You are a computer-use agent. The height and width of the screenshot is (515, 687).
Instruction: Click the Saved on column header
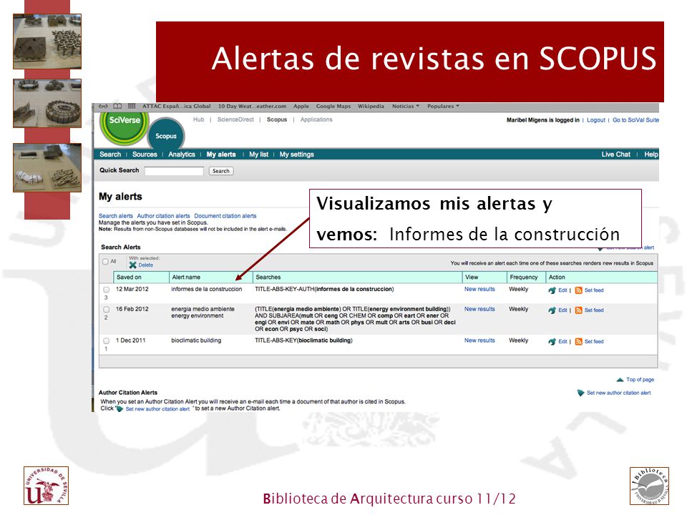tap(141, 278)
